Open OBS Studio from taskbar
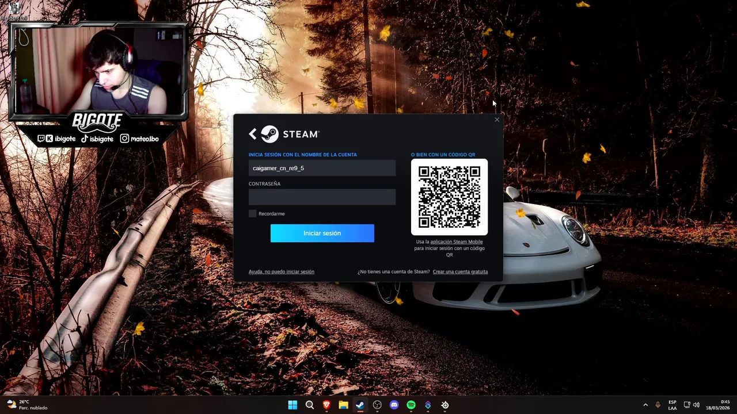This screenshot has height=414, width=737. [x=377, y=405]
